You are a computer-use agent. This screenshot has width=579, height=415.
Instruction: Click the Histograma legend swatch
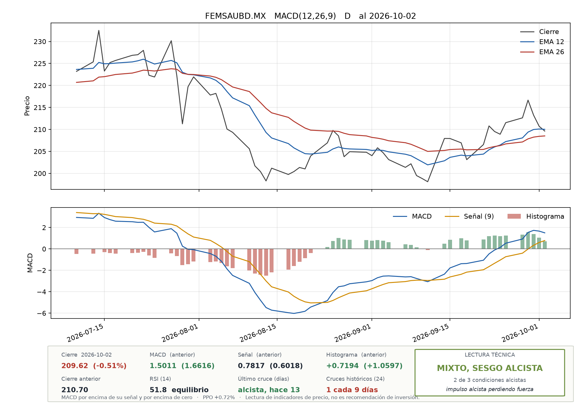click(514, 216)
